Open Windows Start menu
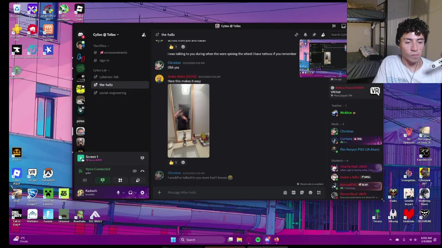The image size is (442, 248). coord(173,240)
